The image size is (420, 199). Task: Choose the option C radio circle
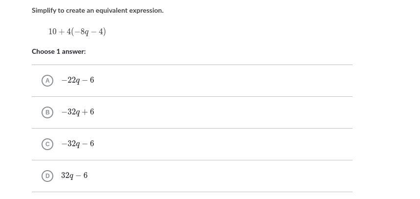coord(47,144)
